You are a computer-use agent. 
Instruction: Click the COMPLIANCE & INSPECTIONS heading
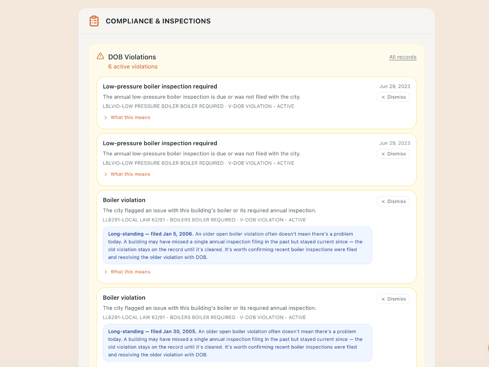click(x=158, y=21)
